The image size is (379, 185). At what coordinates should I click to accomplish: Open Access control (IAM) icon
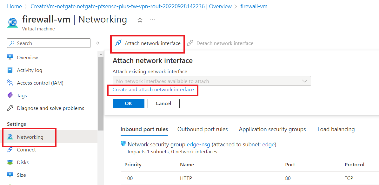10,83
